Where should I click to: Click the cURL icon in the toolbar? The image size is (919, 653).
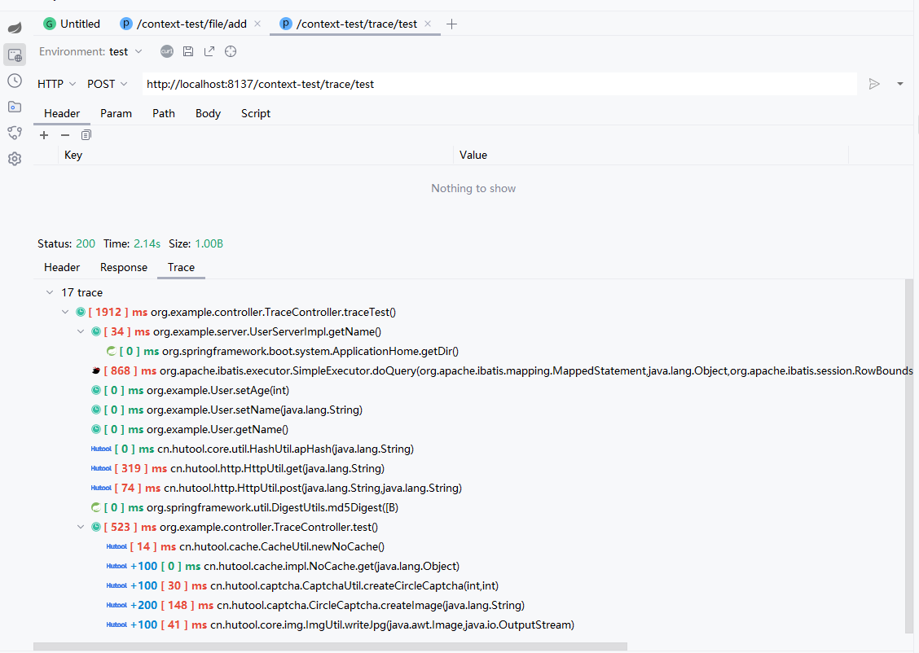(x=167, y=51)
